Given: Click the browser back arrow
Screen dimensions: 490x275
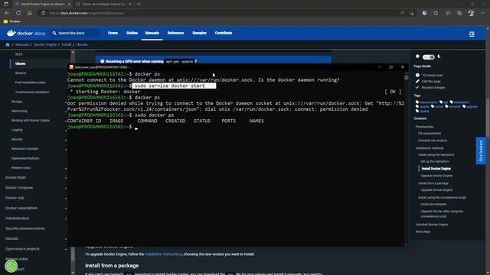Looking at the screenshot, I should (7, 13).
